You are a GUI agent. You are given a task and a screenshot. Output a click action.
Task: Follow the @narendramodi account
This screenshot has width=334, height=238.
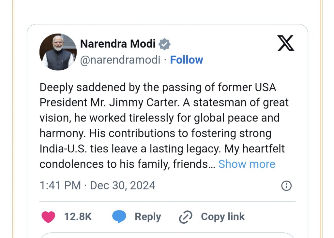186,60
